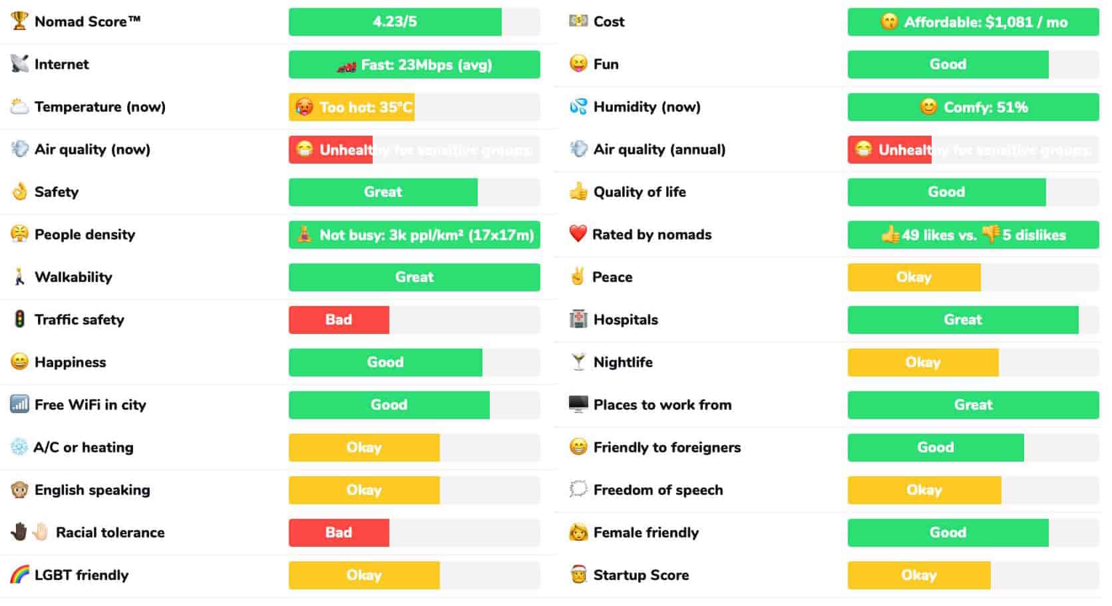Click the Nomad Score 4.23/5 bar
The height and width of the screenshot is (606, 1112).
point(395,22)
